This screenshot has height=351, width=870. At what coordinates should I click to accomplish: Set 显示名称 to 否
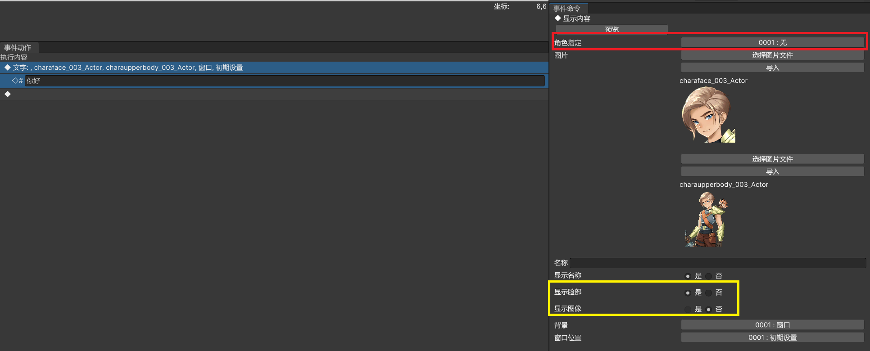click(709, 276)
